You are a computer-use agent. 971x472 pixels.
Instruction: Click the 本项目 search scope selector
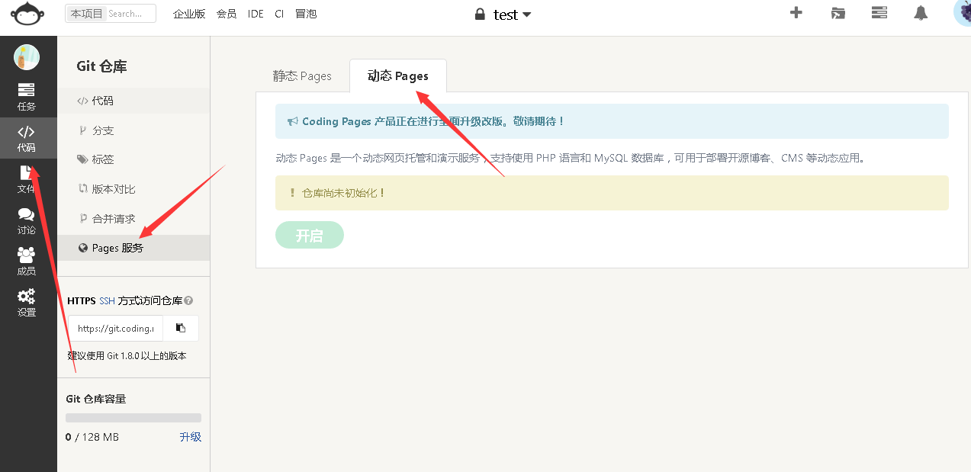pyautogui.click(x=86, y=13)
